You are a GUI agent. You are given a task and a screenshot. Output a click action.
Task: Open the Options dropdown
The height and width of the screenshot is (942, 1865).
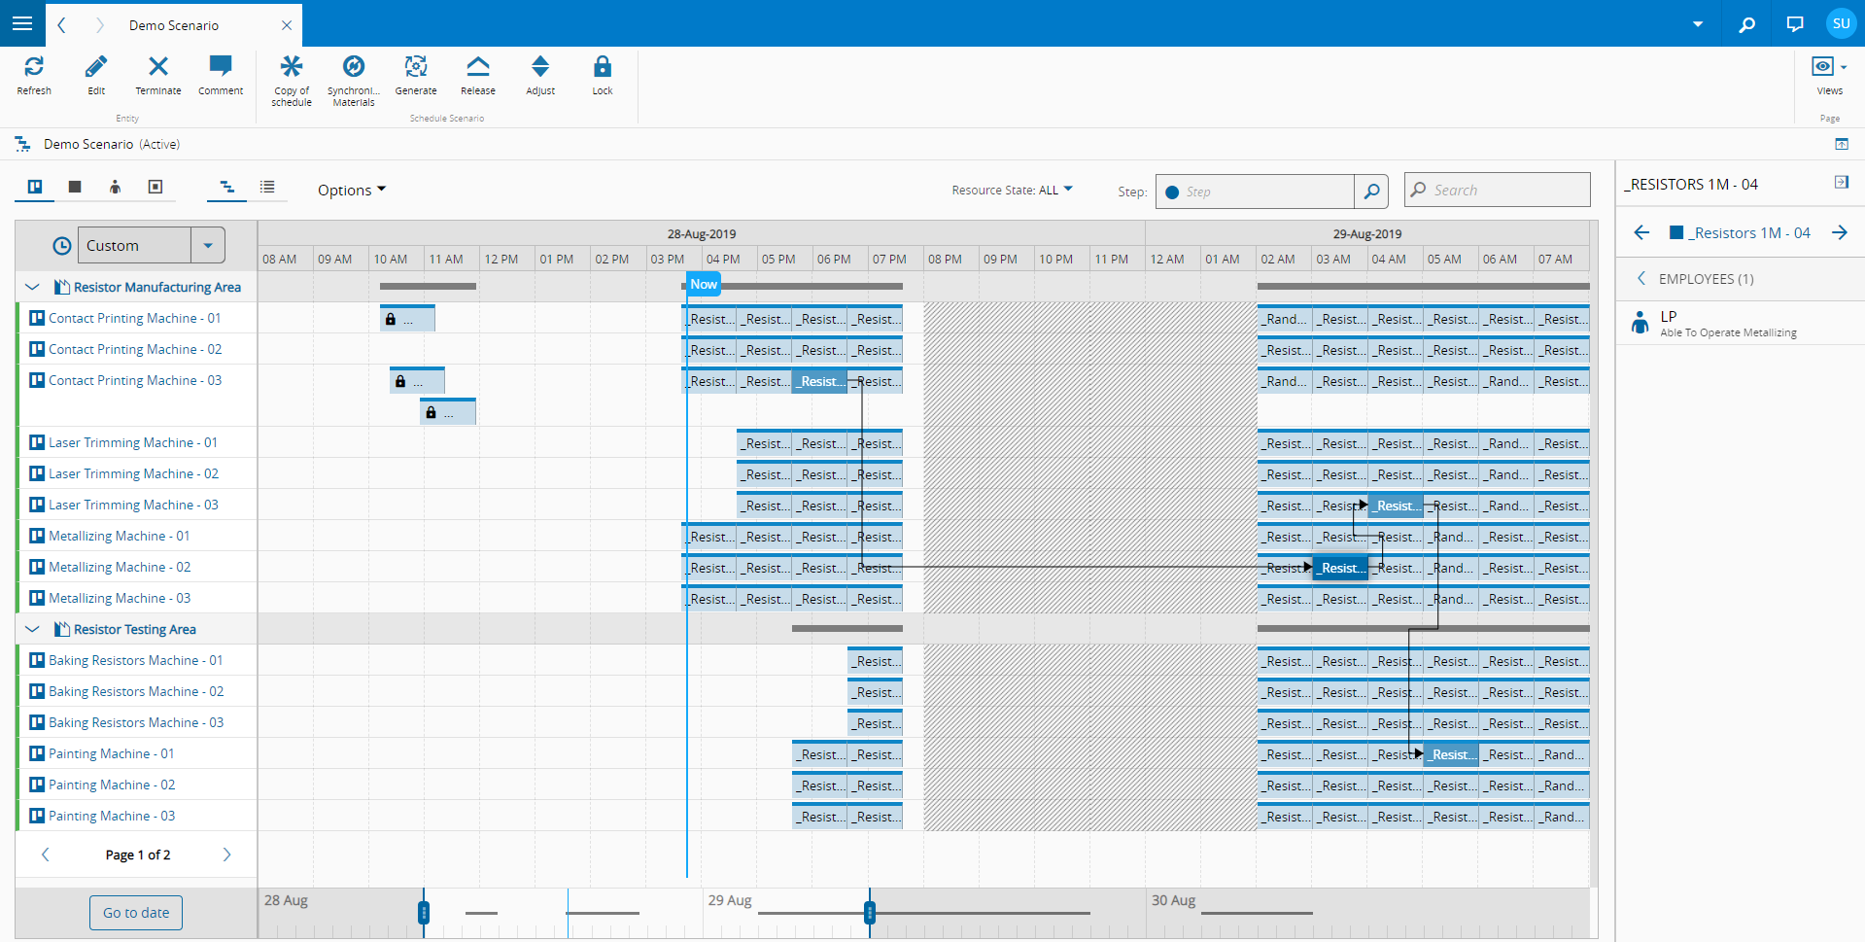tap(351, 191)
